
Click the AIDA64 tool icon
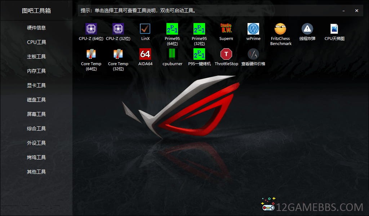(145, 54)
